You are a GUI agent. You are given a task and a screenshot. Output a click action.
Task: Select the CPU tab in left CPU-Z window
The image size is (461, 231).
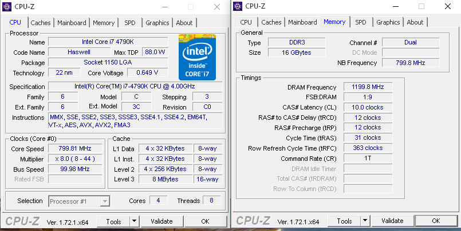coord(15,22)
